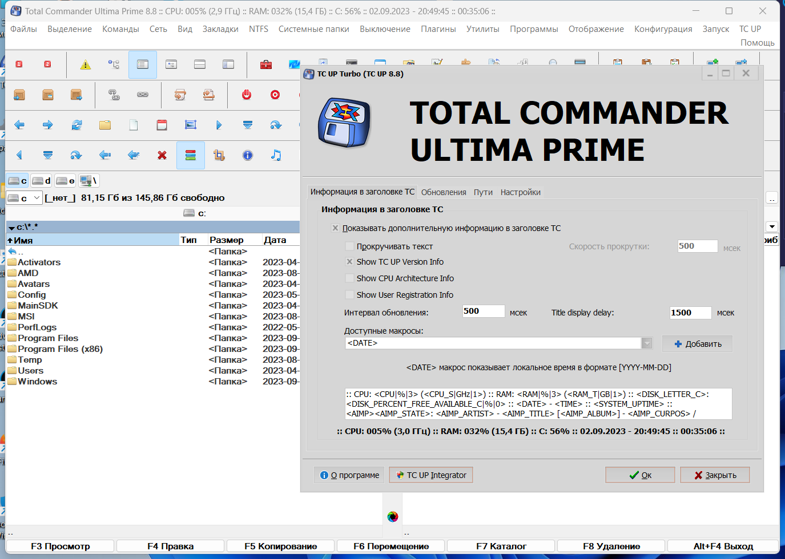785x559 pixels.
Task: Toggle Show CPU Architecture Info checkbox
Action: tap(349, 278)
